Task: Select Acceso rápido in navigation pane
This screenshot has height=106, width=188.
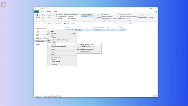Action: click(42, 29)
